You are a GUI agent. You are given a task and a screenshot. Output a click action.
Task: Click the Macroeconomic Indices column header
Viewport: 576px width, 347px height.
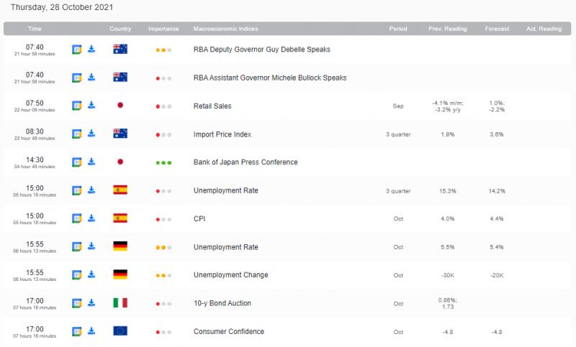(225, 29)
